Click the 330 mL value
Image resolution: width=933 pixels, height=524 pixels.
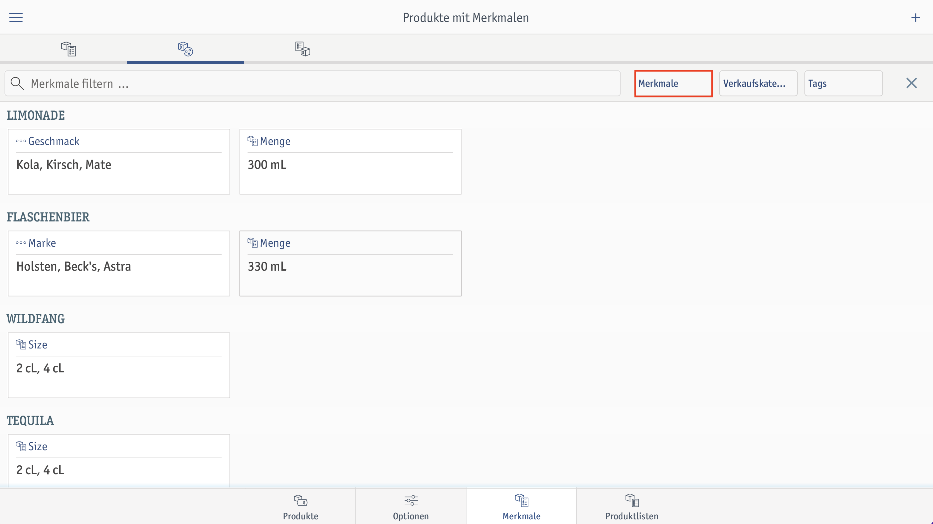tap(267, 266)
